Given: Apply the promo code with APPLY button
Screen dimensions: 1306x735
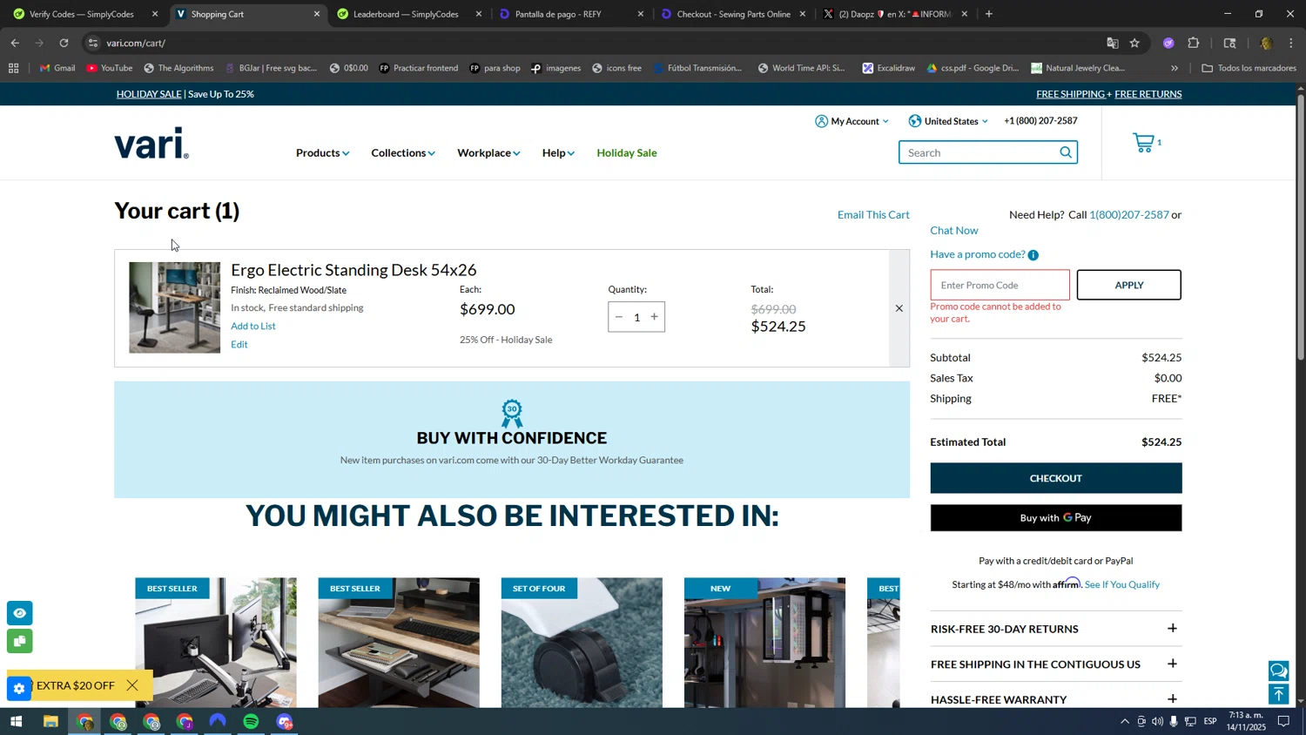Looking at the screenshot, I should [1128, 285].
